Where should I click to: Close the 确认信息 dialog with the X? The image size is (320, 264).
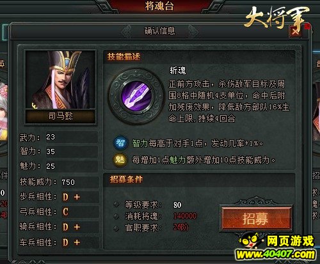pos(296,32)
